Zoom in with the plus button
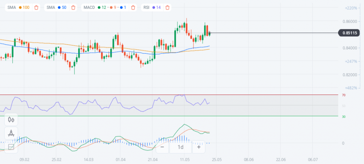 (x=199, y=147)
